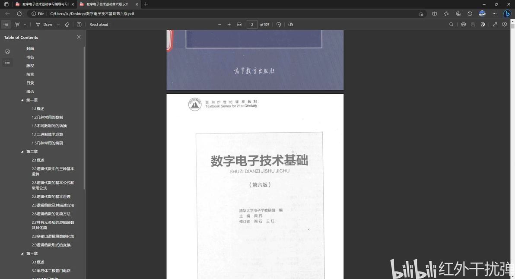Screen dimensions: 515x279
Task: Collapse the 第一章 tree node
Action: 22,100
